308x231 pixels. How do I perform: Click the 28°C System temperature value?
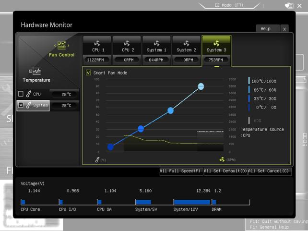(x=66, y=106)
